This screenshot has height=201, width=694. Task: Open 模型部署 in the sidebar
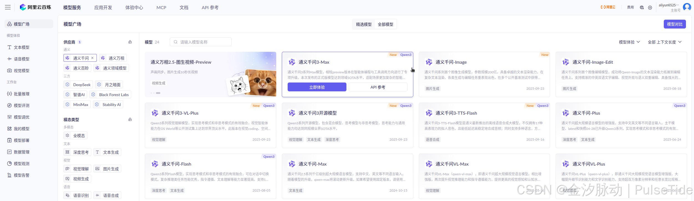pyautogui.click(x=29, y=140)
